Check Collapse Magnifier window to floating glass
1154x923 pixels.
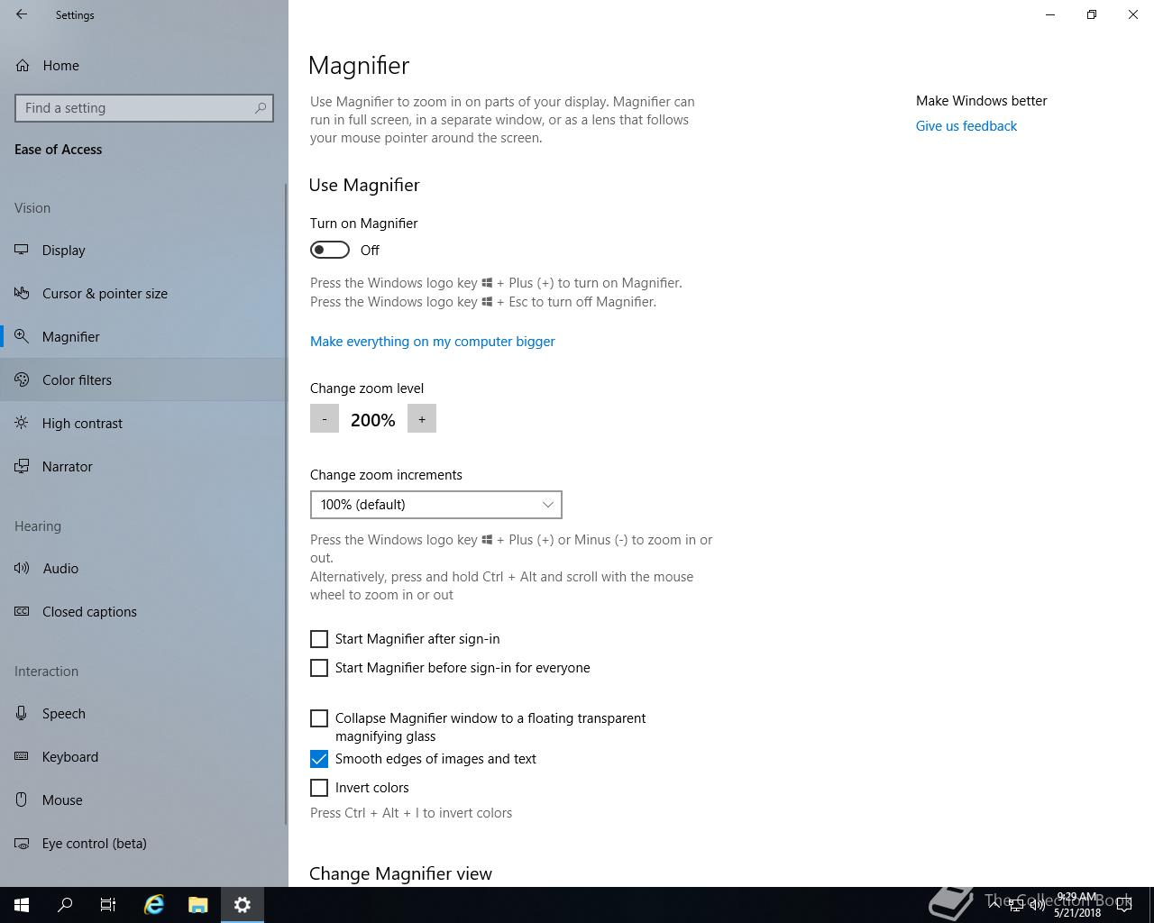tap(319, 718)
